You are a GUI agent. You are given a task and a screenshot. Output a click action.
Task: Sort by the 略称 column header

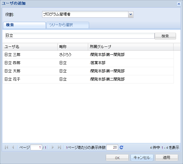coord(73,47)
